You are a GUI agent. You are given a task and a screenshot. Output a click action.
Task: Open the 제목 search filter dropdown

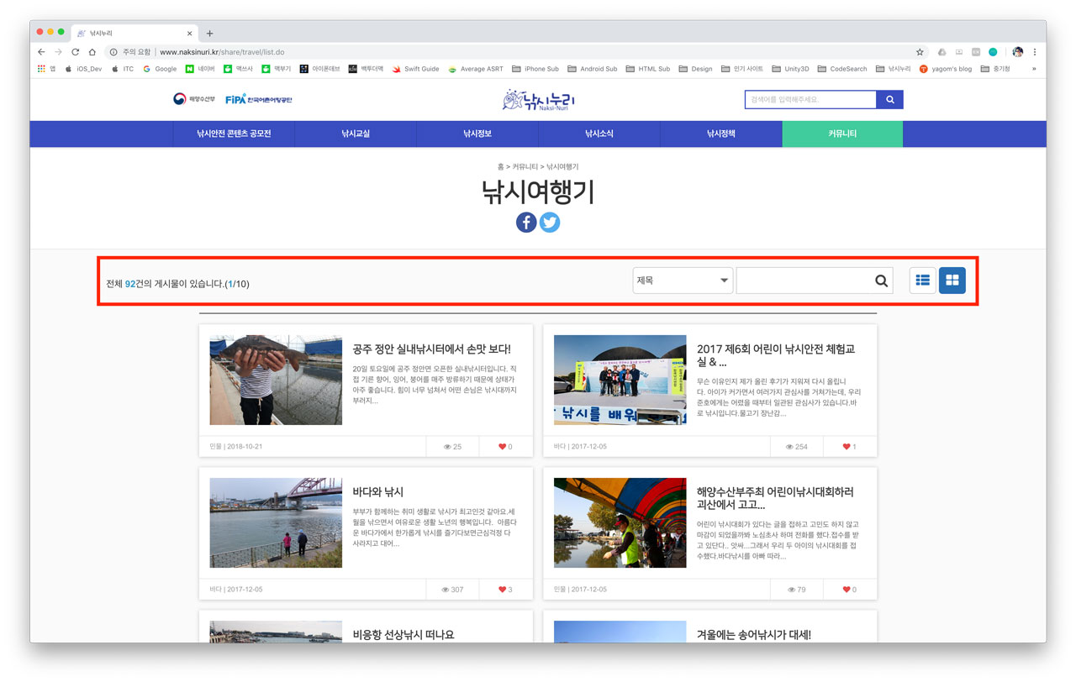682,280
